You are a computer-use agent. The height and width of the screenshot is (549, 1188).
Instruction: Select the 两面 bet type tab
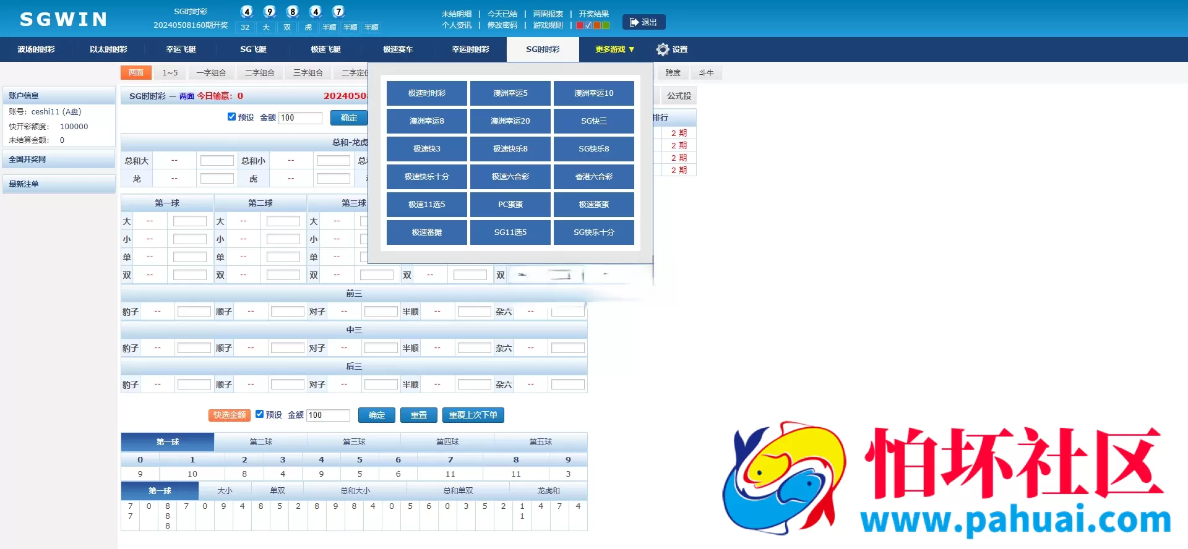(x=136, y=73)
